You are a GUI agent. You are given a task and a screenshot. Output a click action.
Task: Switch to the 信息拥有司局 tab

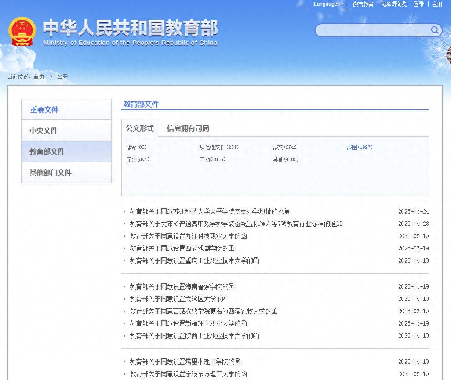(188, 128)
